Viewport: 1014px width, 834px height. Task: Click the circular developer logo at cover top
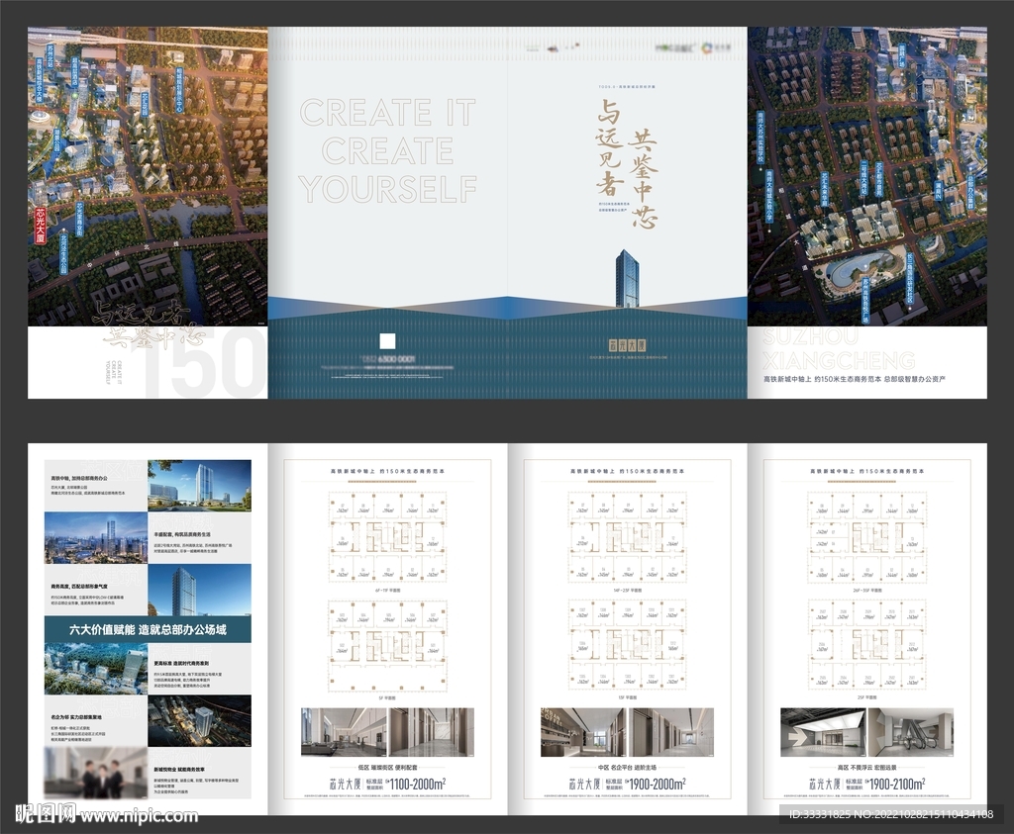(706, 47)
